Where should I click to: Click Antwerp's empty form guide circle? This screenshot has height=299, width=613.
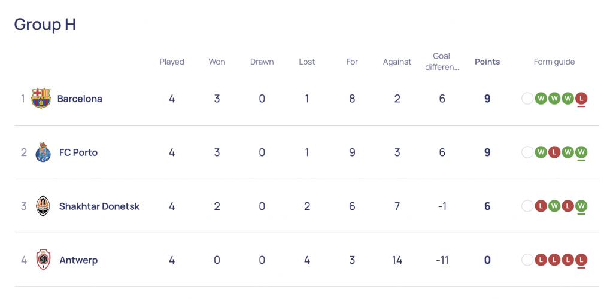tap(527, 260)
